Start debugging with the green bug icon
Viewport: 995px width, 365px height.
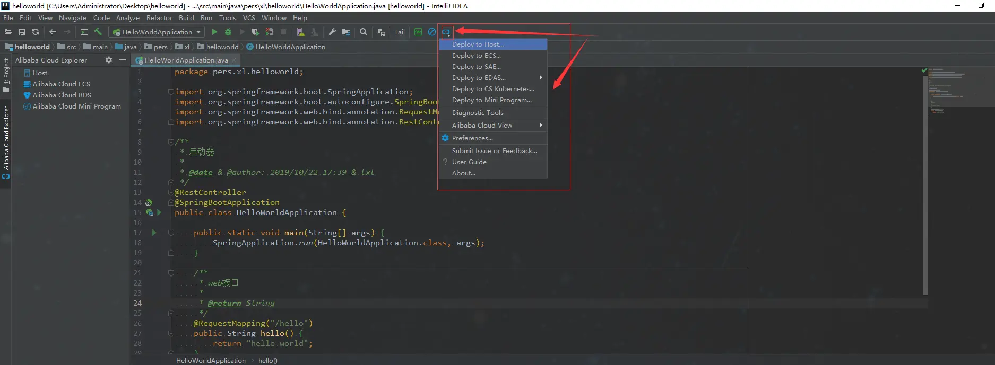tap(228, 32)
